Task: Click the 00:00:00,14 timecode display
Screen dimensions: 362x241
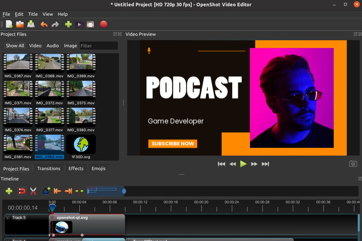Action: [x=23, y=208]
